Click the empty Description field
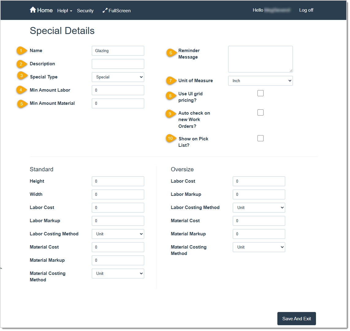The image size is (350, 331). pyautogui.click(x=118, y=64)
